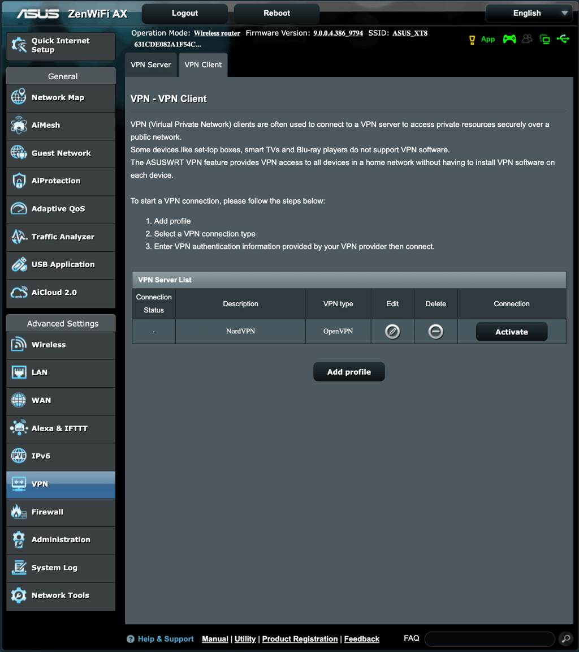The image size is (579, 652).
Task: Open the Feedback footer link
Action: pyautogui.click(x=362, y=638)
